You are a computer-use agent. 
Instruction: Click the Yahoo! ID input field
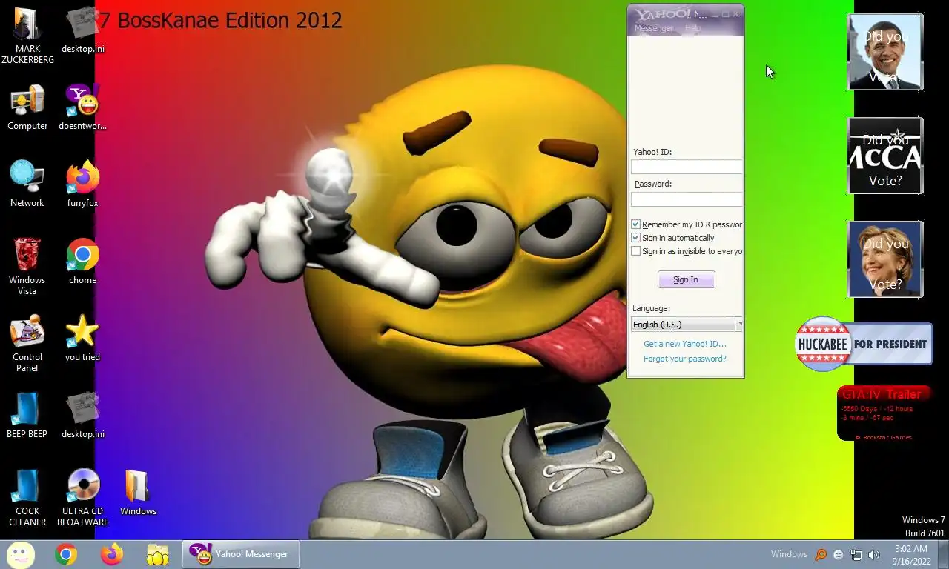coord(687,167)
